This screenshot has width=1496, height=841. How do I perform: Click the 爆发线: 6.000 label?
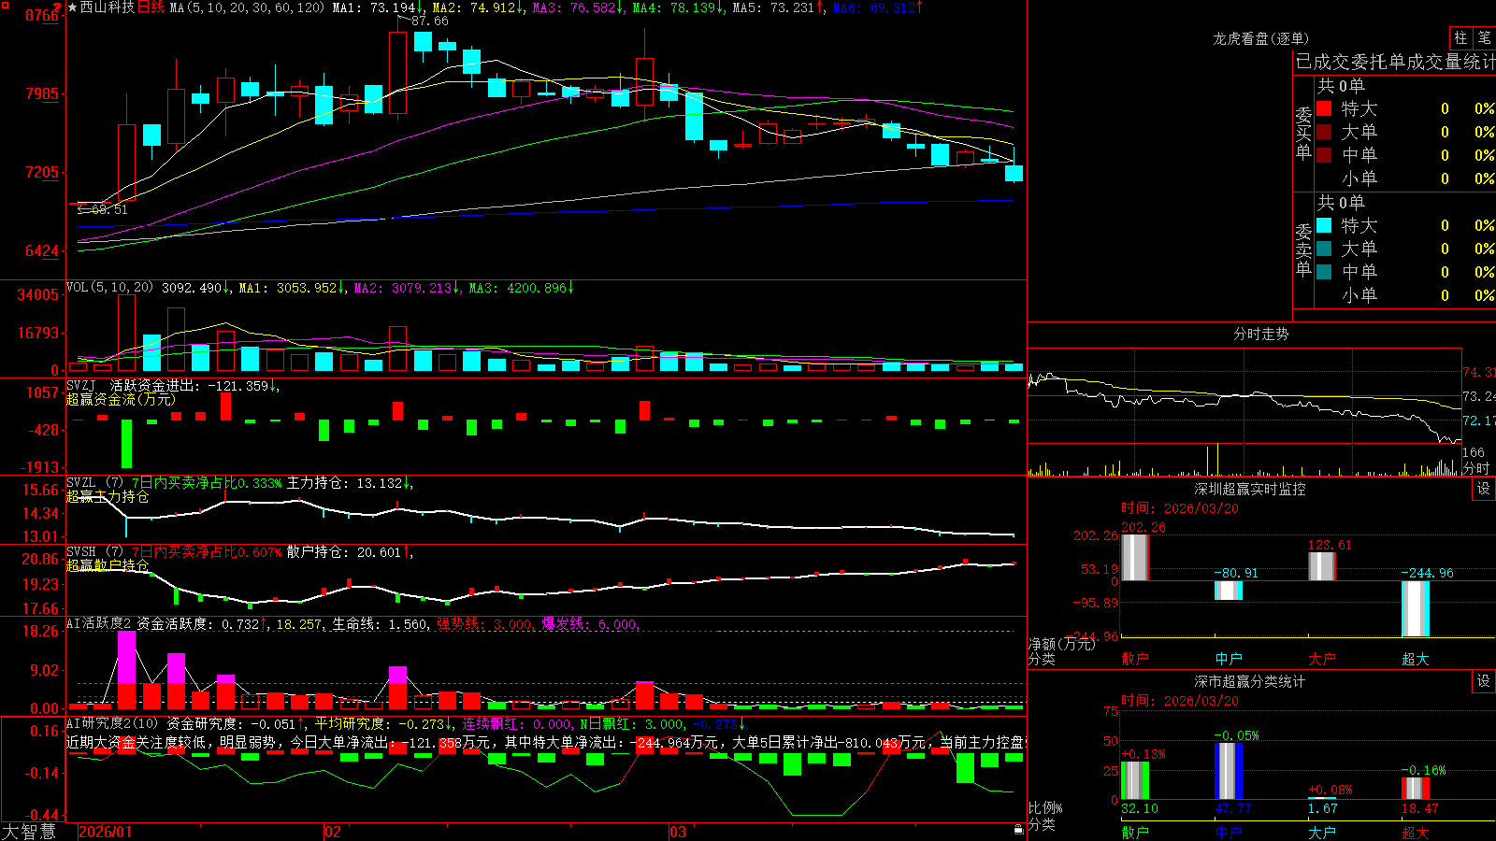pyautogui.click(x=589, y=624)
